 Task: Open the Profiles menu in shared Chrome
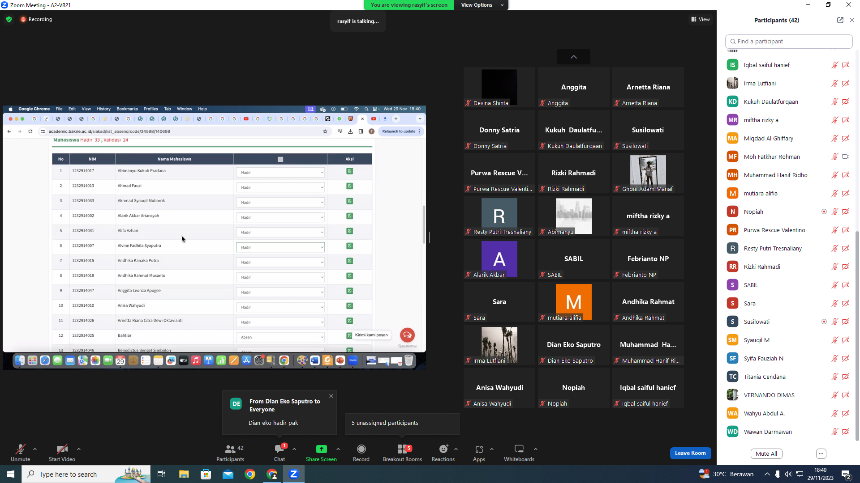(x=151, y=109)
